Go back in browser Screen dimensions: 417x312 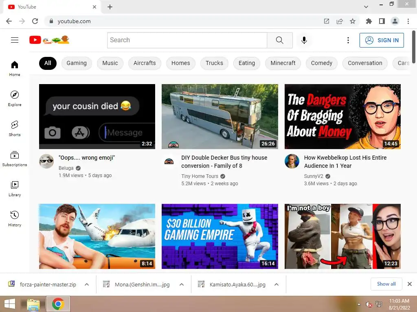(9, 21)
